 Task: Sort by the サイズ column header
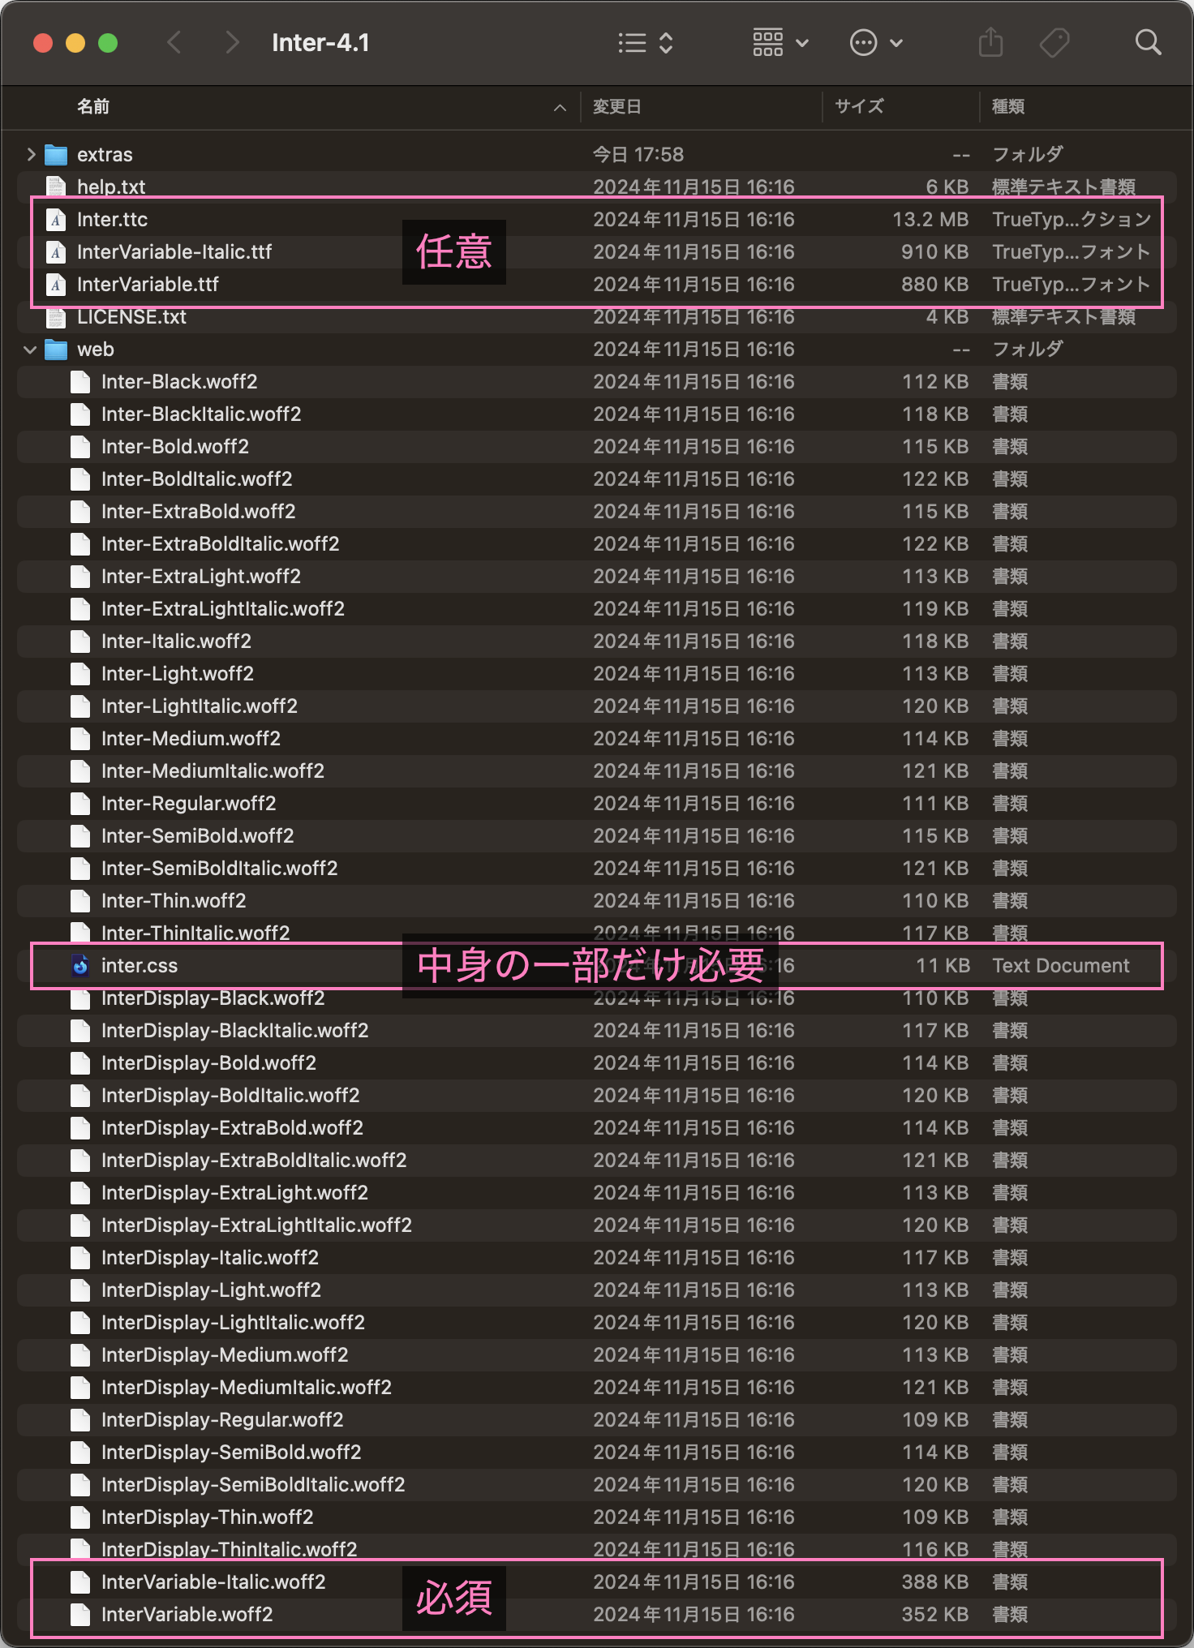(860, 106)
